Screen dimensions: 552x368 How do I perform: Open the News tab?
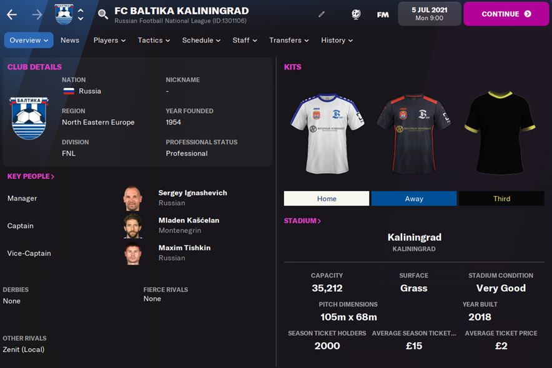pyautogui.click(x=70, y=40)
